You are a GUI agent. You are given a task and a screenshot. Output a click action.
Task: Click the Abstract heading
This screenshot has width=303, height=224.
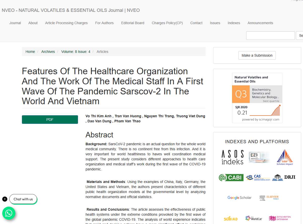pos(99,135)
